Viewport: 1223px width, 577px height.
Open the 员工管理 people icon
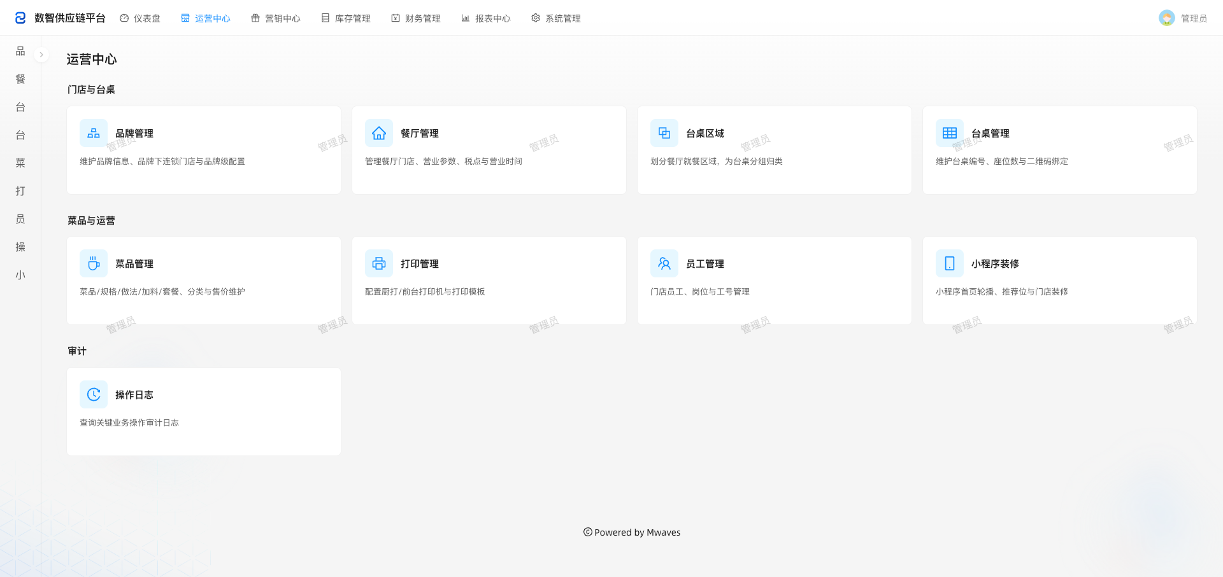point(664,263)
